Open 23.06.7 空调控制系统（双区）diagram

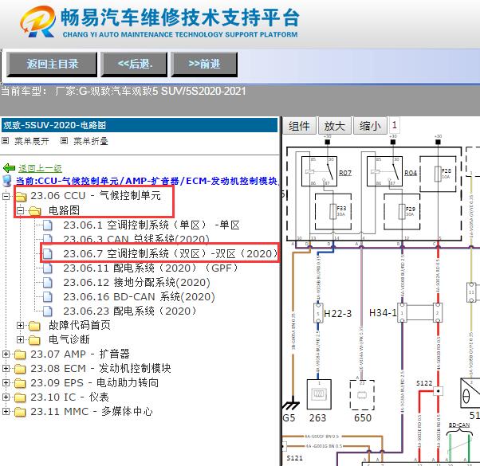coord(170,253)
